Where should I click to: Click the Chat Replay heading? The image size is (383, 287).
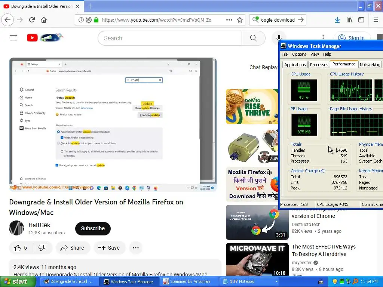tap(263, 67)
